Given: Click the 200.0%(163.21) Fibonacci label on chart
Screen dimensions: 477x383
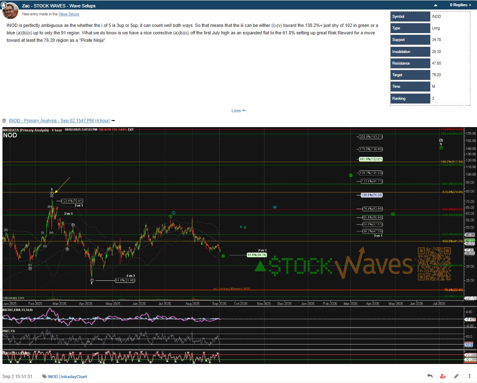Looking at the screenshot, I should (x=371, y=137).
